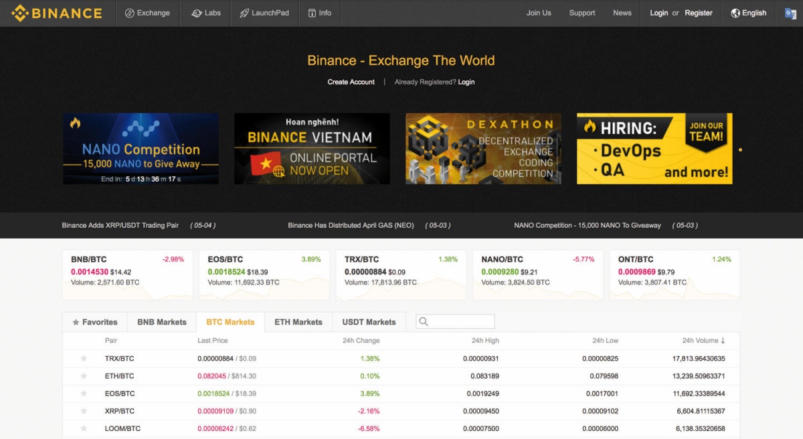Open the EOS/BTC row in table
Image resolution: width=803 pixels, height=439 pixels.
pos(401,394)
